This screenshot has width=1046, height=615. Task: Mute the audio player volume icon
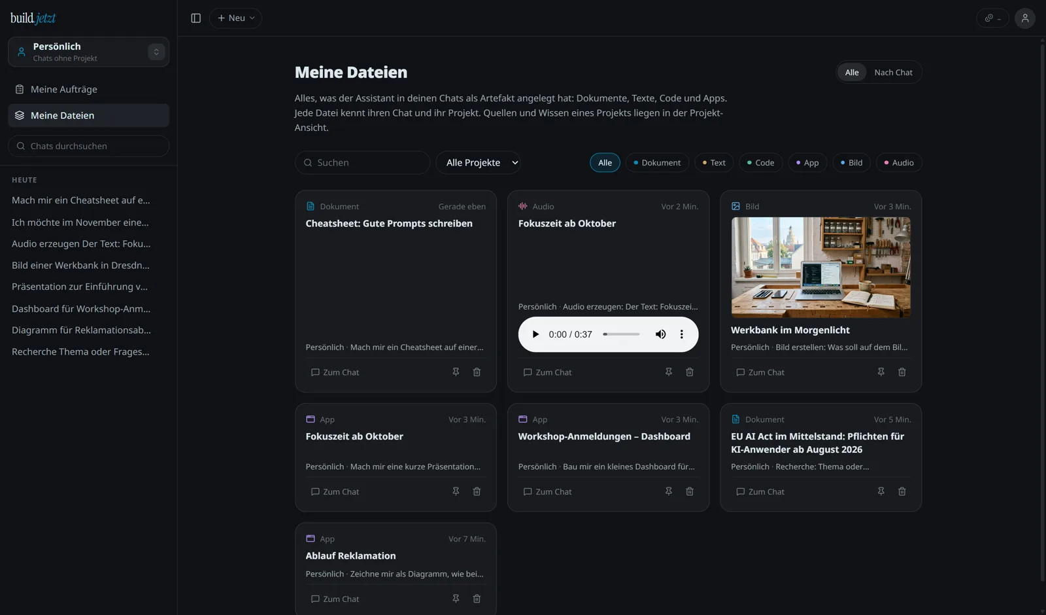(x=660, y=334)
